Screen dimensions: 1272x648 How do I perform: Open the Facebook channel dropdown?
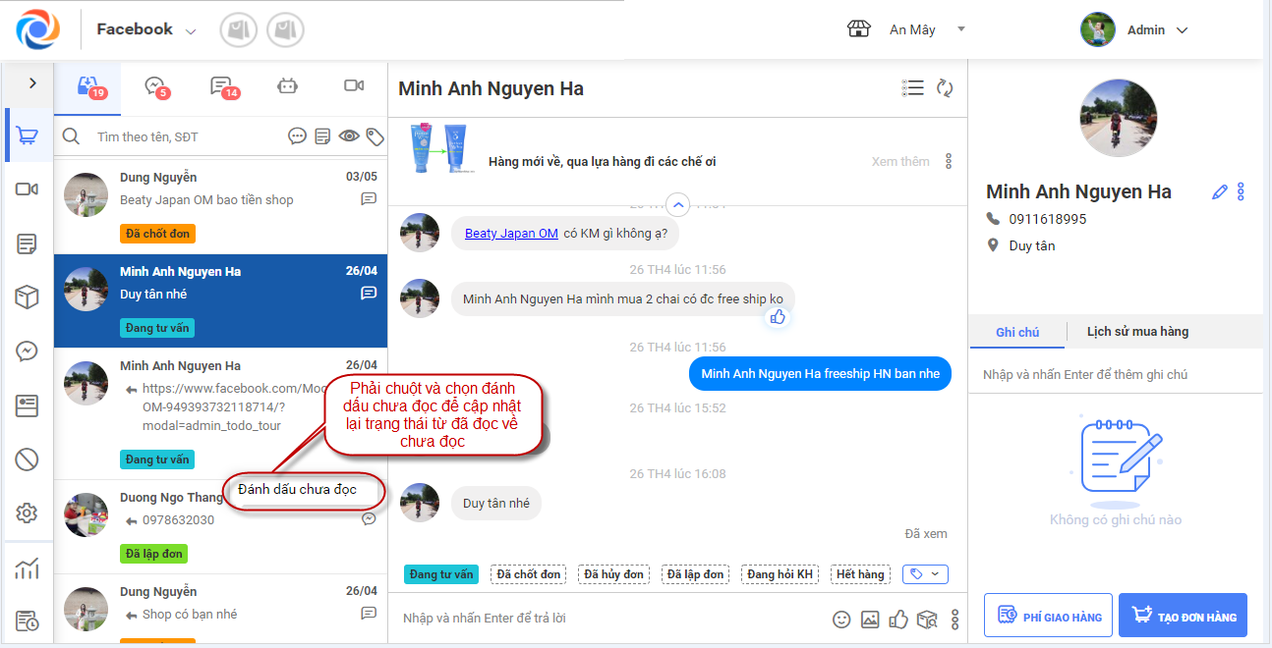146,29
